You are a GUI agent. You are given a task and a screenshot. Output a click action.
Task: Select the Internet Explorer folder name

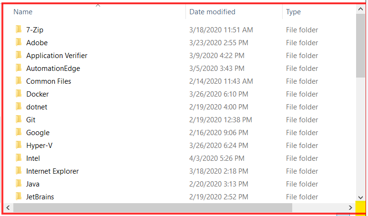click(x=52, y=171)
